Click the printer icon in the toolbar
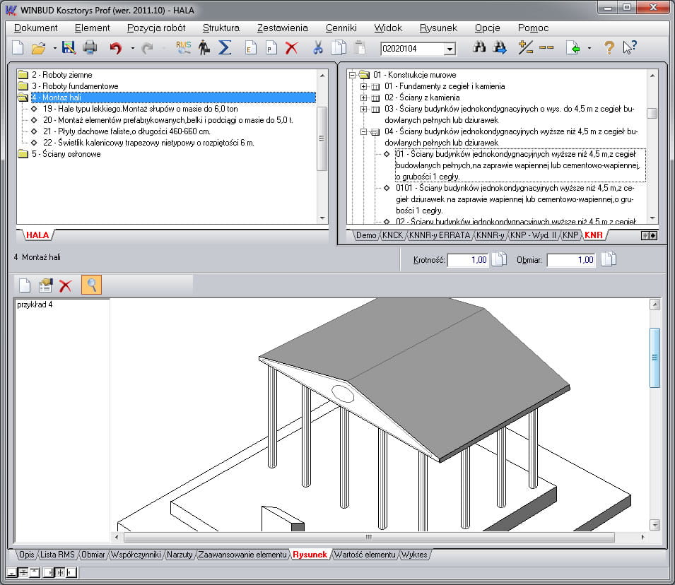 [x=90, y=48]
